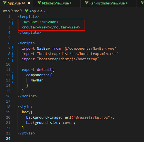
Task: Click the Vue icon on PkIndexView.vue tab
Action: tap(39, 3)
